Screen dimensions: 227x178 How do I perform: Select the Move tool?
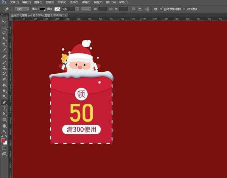(x=4, y=22)
